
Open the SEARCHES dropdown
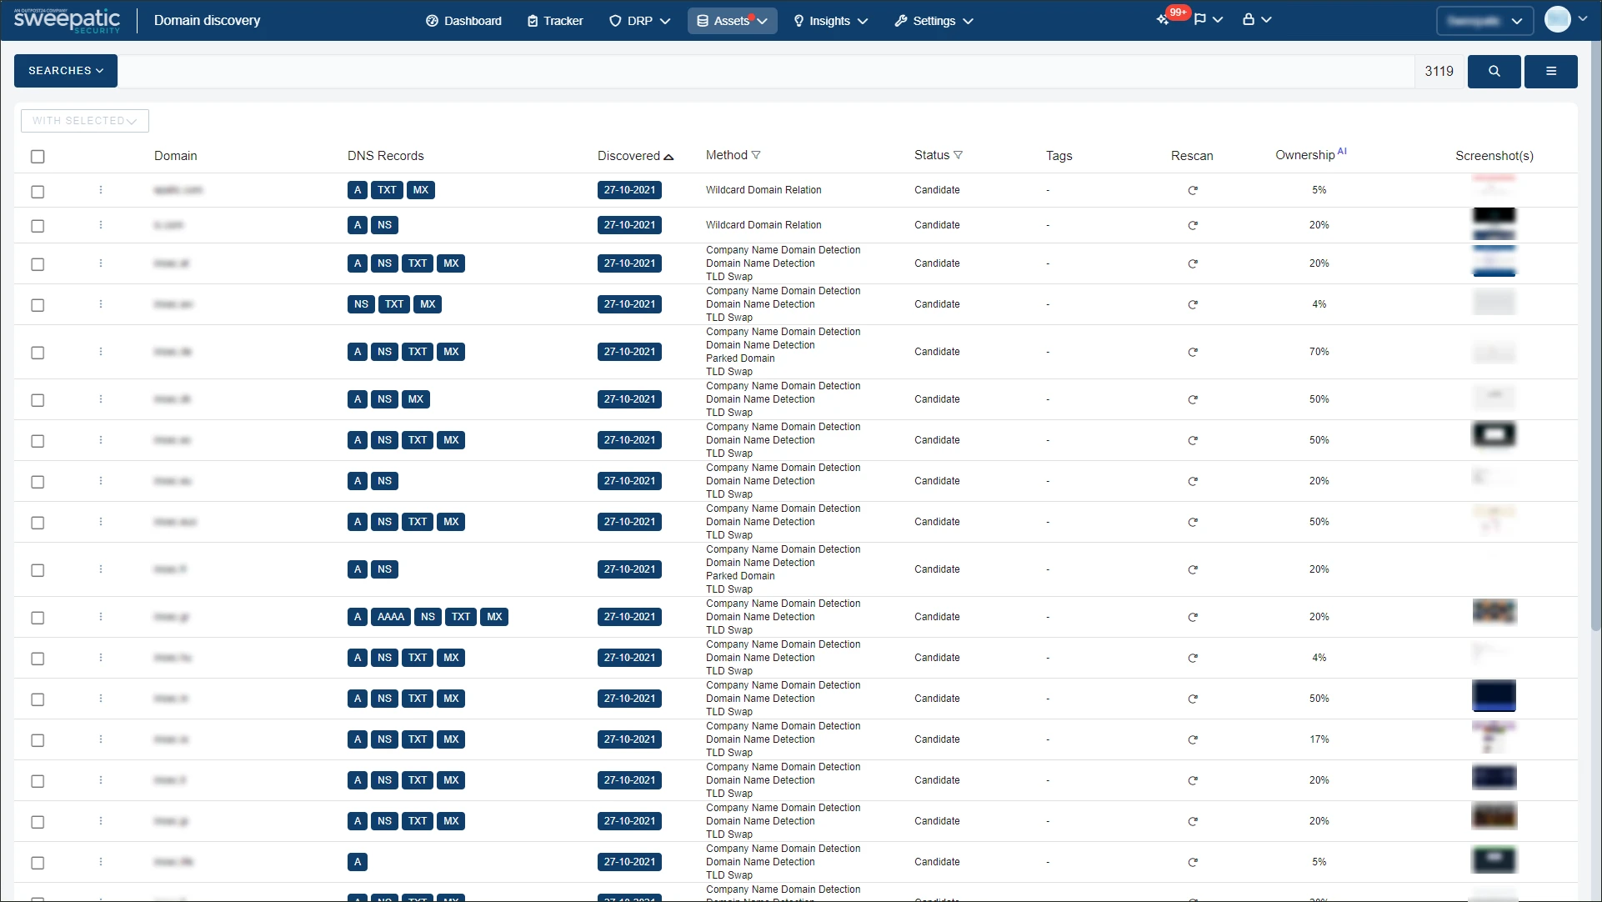tap(65, 71)
